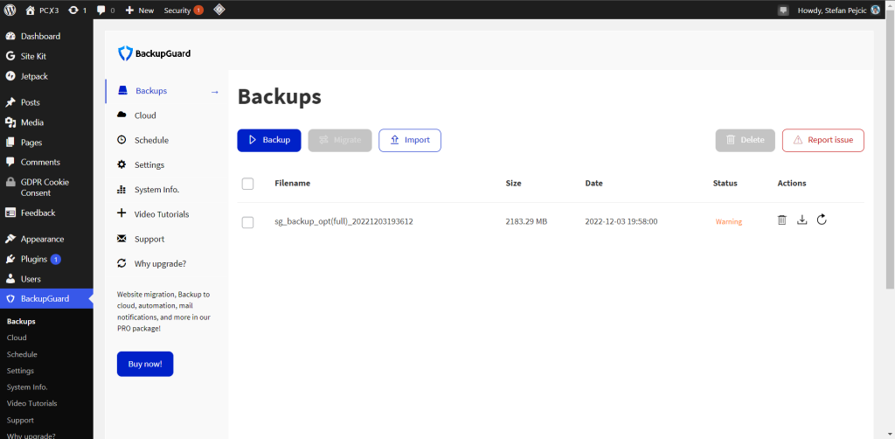Open System Info. in WordPress BackupGuard submenu
Image resolution: width=895 pixels, height=439 pixels.
pyautogui.click(x=27, y=387)
